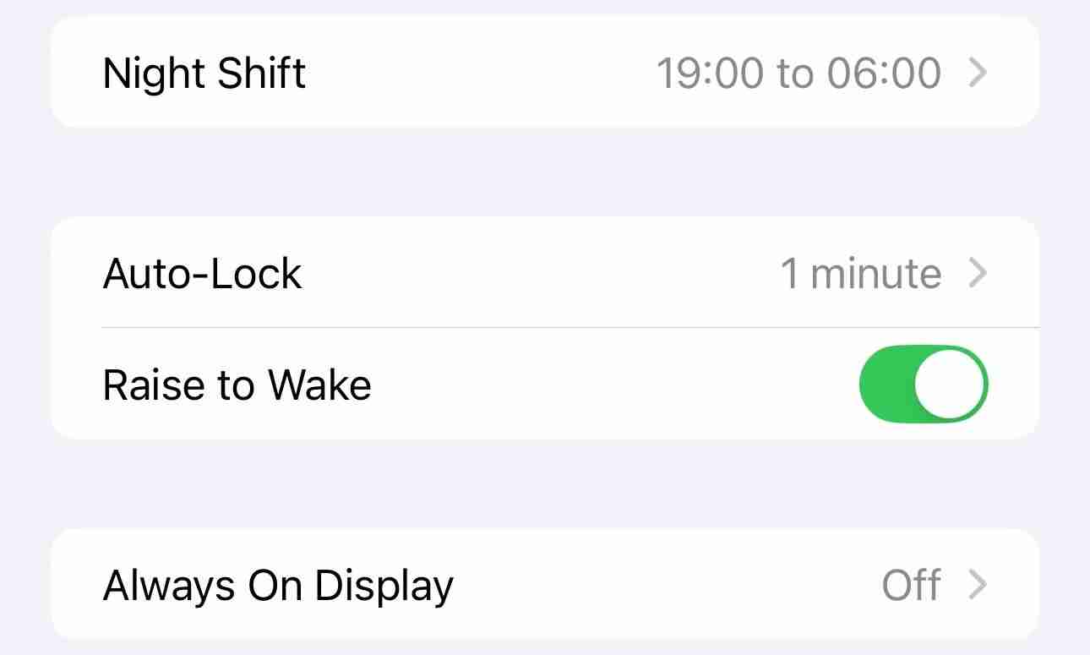Disable the Raise to Wake switch
The height and width of the screenshot is (655, 1090).
click(x=923, y=383)
